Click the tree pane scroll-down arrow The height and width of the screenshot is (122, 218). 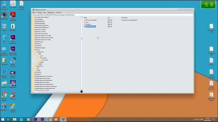(81, 89)
